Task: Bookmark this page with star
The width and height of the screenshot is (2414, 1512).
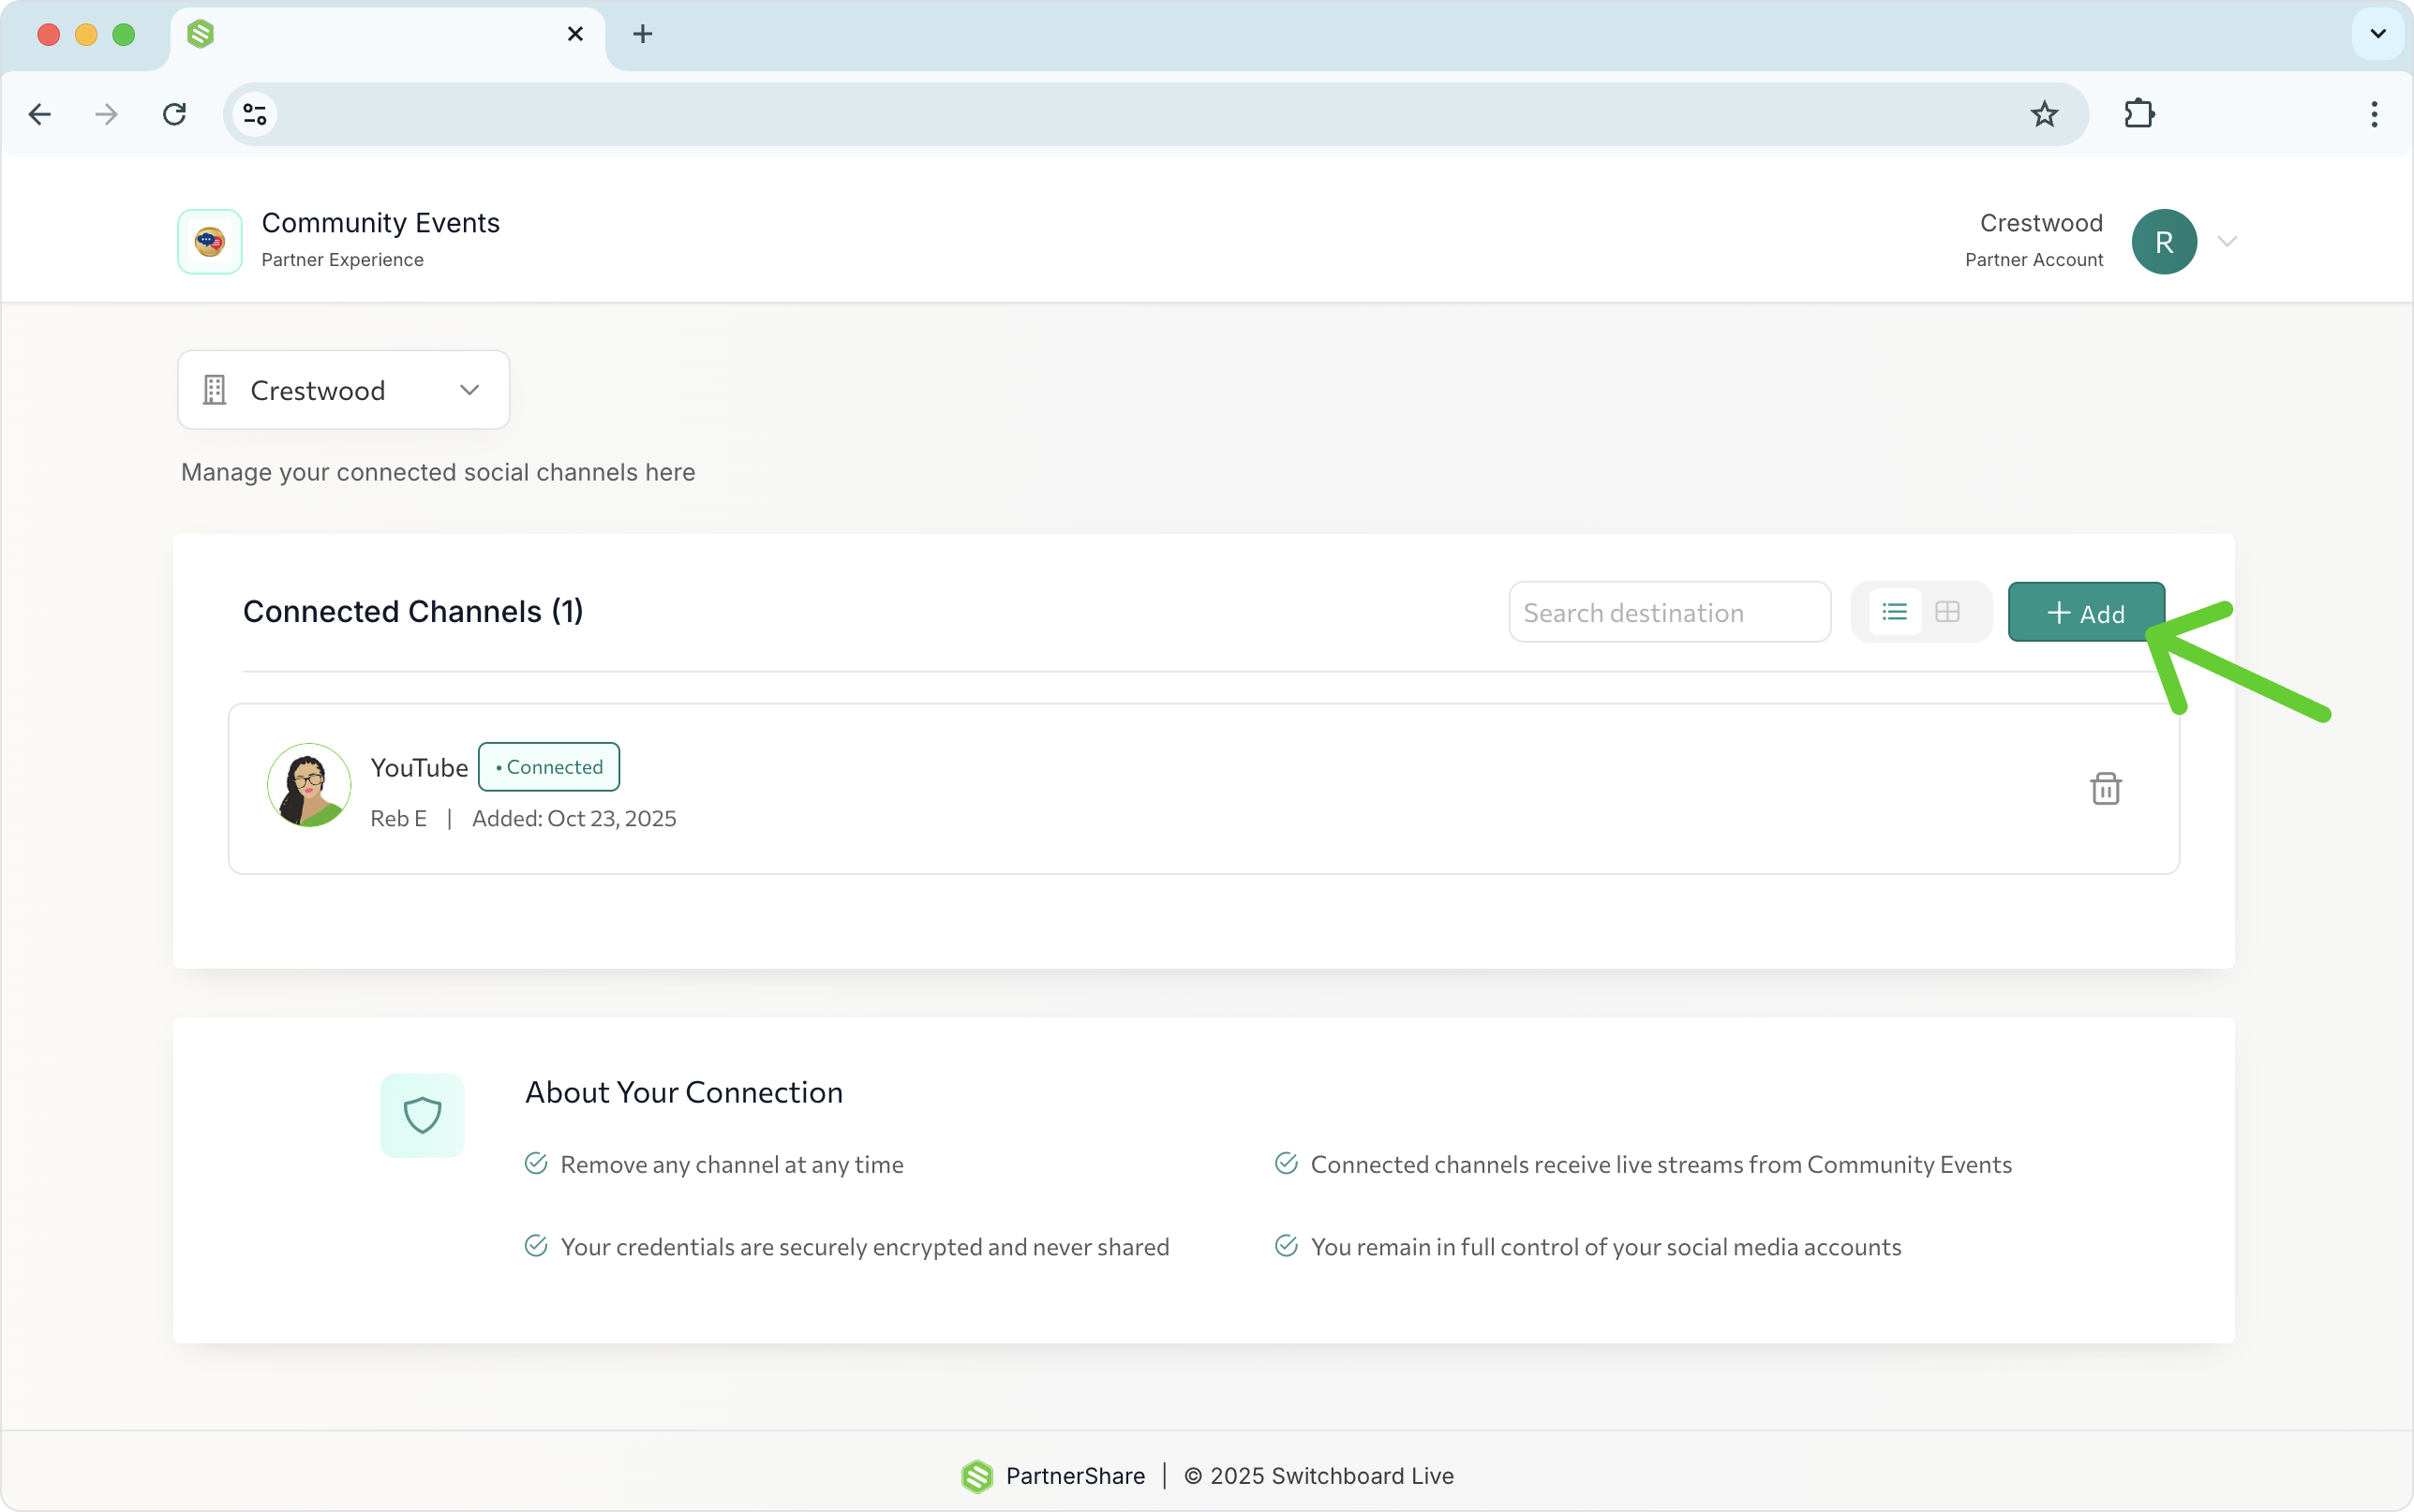Action: click(2044, 114)
